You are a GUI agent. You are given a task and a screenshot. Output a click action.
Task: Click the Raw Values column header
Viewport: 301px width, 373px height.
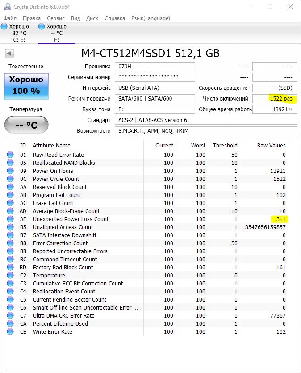(x=271, y=145)
